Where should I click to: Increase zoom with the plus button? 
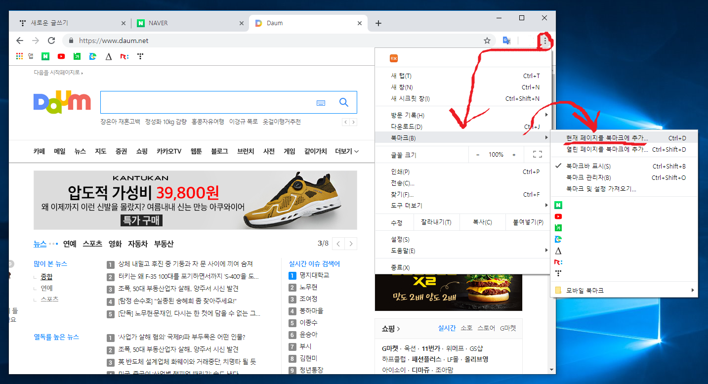pyautogui.click(x=514, y=155)
